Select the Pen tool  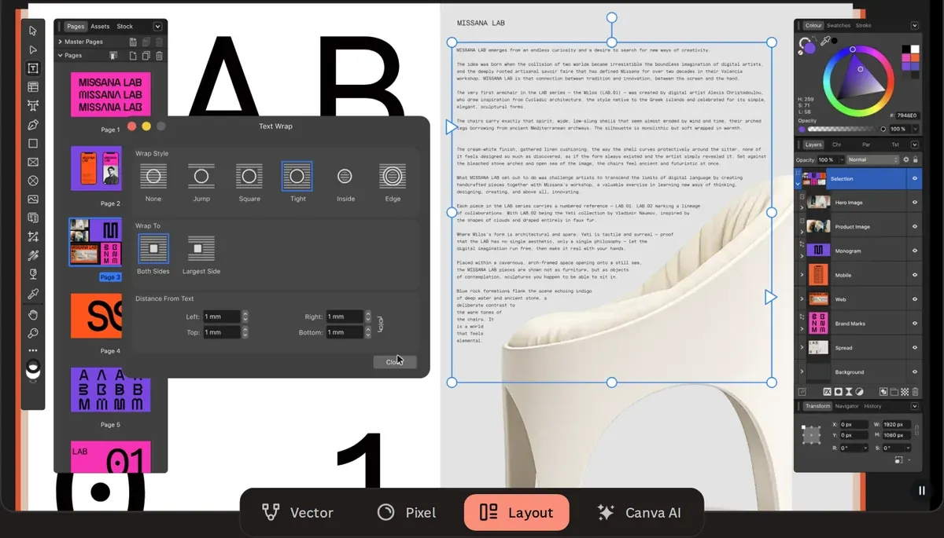(32, 125)
